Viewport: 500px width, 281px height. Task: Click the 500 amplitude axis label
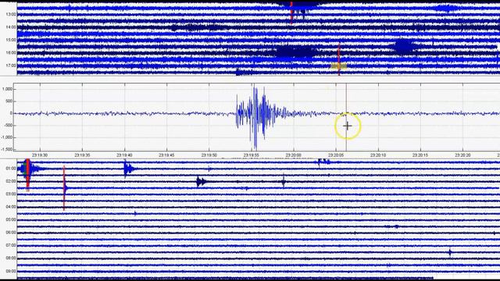tap(9, 101)
